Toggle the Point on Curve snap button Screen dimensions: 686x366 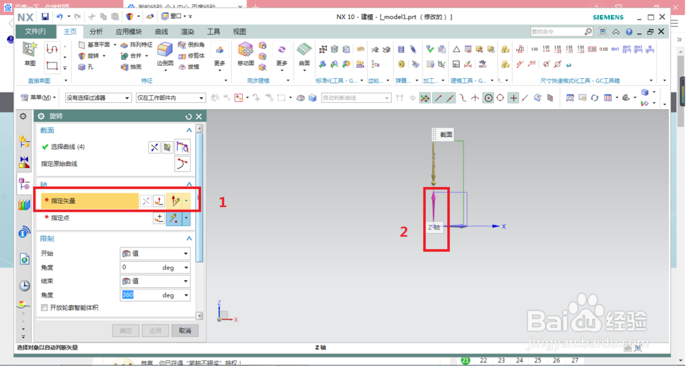[525, 98]
